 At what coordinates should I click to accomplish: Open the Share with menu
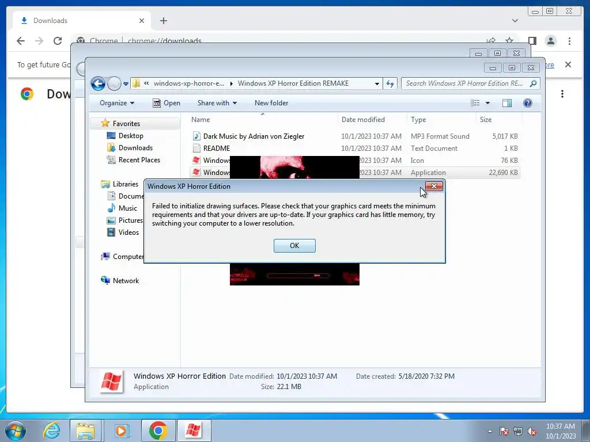[217, 103]
